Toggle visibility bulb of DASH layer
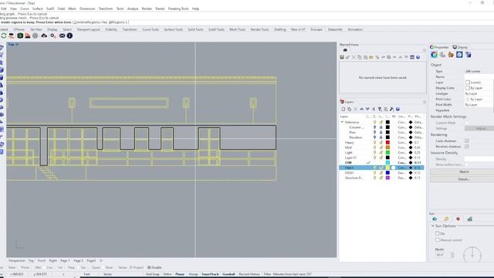The image size is (494, 278). point(374,173)
